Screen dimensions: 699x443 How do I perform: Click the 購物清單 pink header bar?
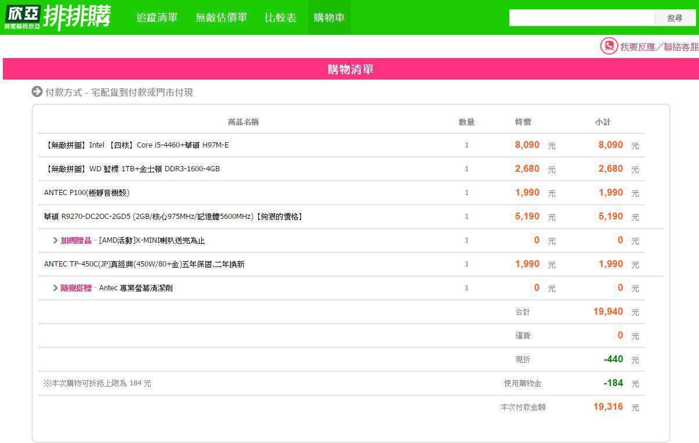(350, 69)
